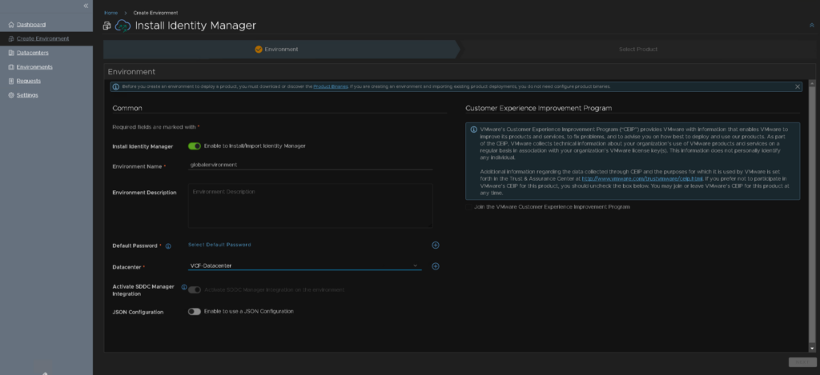Check Join the VMware CEIP checkbox
Screen dimensions: 820x375
468,207
